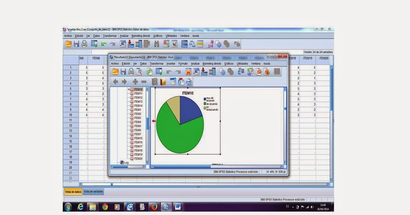Viewport: 410px width, 215px height.
Task: Select ITEM10 in the outline tree
Action: click(x=138, y=89)
